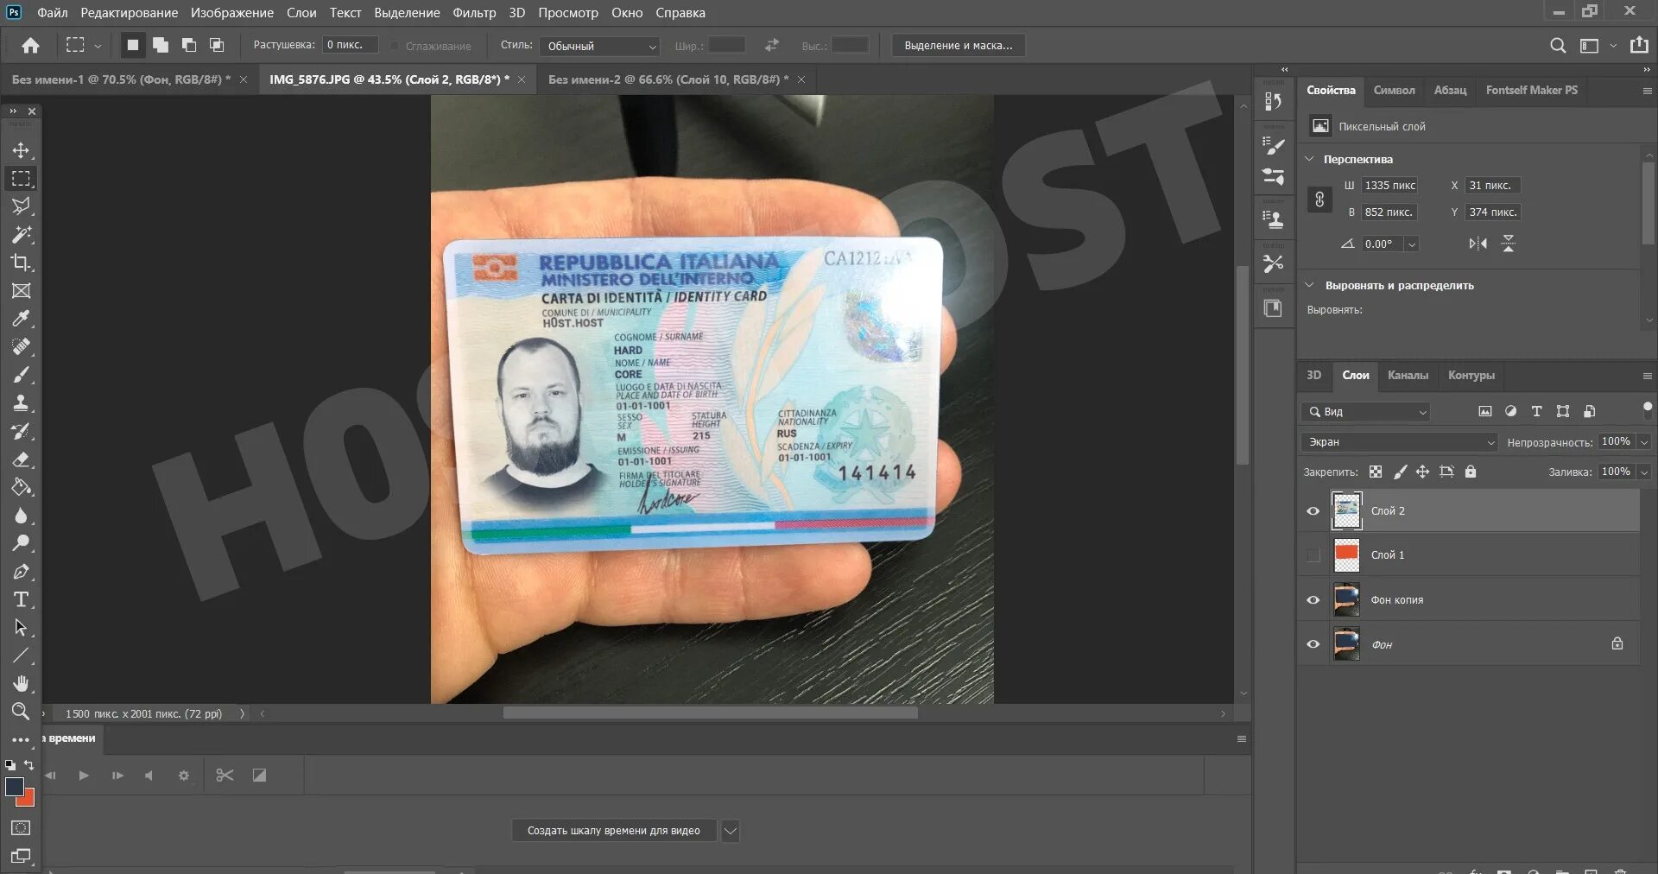The image size is (1658, 874).
Task: Select the Zoom tool
Action: [21, 712]
